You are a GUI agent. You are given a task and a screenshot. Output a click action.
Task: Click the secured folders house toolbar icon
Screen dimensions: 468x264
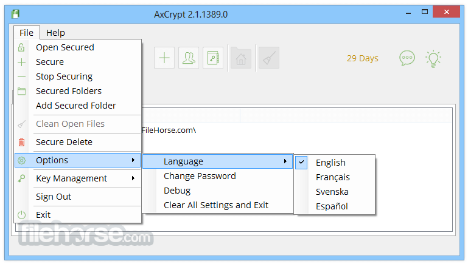(x=241, y=58)
